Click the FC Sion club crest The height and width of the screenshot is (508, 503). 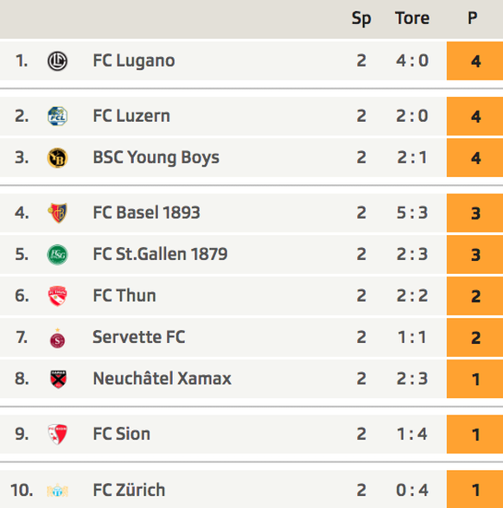pos(57,434)
